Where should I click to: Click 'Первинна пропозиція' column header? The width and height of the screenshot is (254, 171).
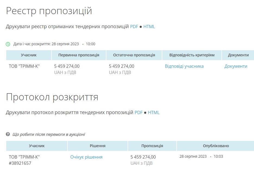[79, 55]
